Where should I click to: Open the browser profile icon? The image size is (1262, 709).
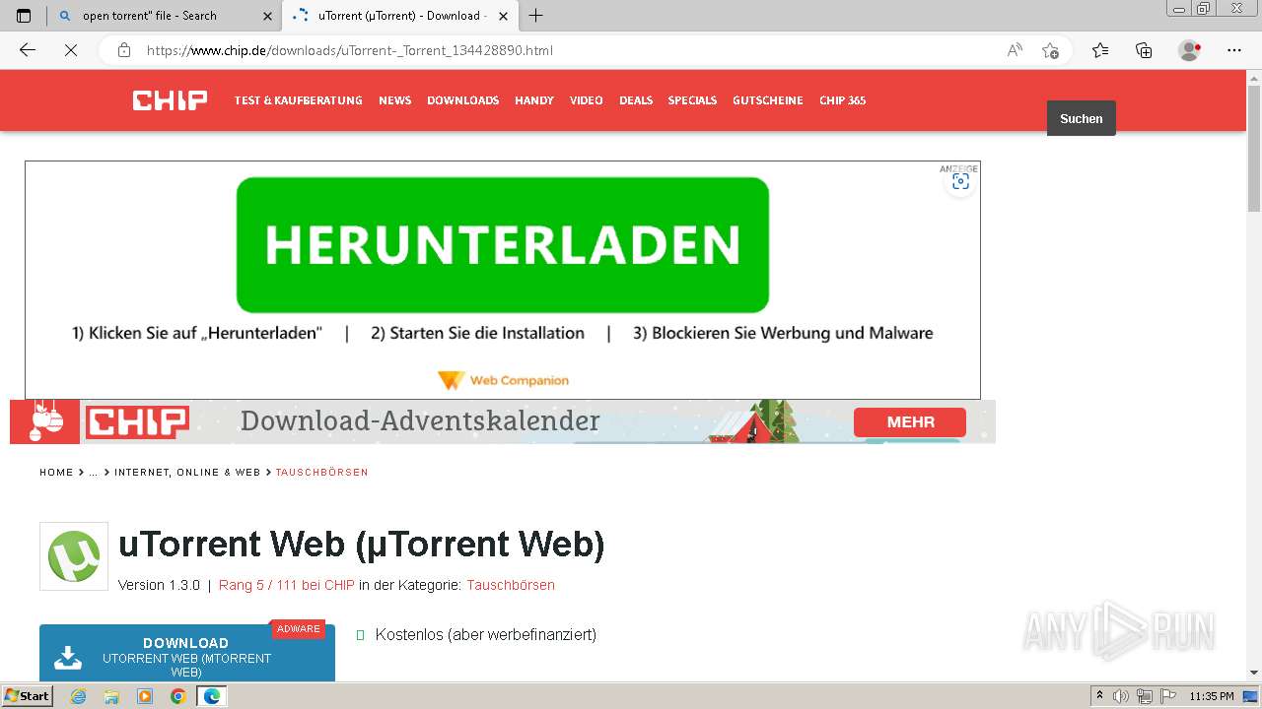(1189, 50)
